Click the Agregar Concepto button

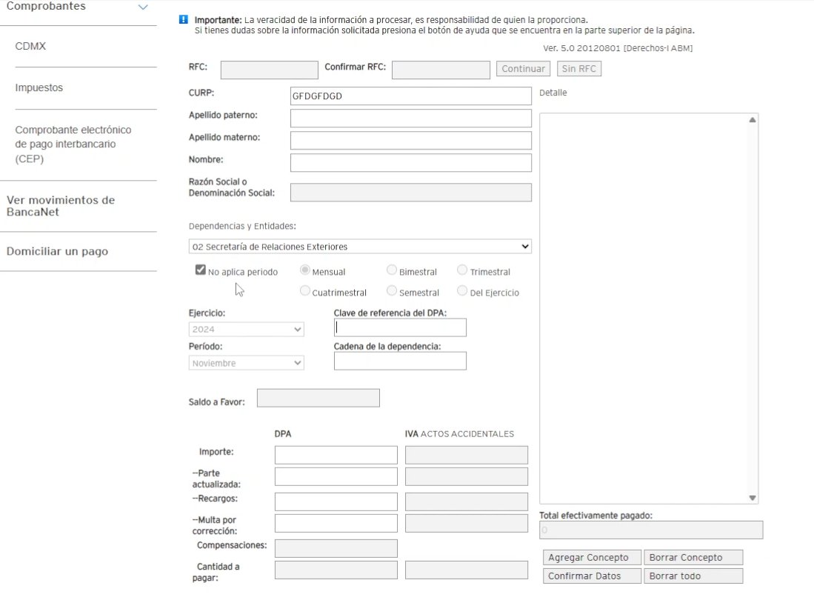tap(592, 557)
